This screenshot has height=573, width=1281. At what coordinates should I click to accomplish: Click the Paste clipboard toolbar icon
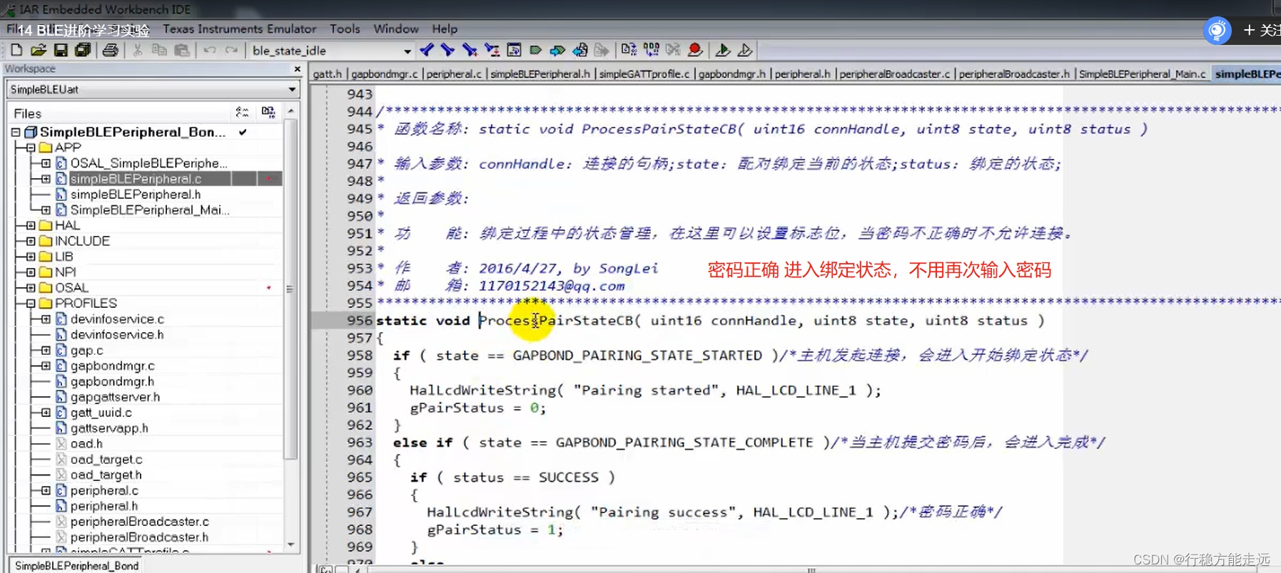point(182,50)
